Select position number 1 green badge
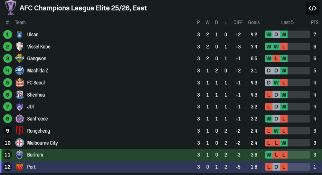The image size is (322, 175). coord(7,35)
